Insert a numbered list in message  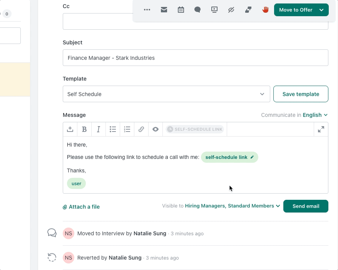(x=127, y=129)
